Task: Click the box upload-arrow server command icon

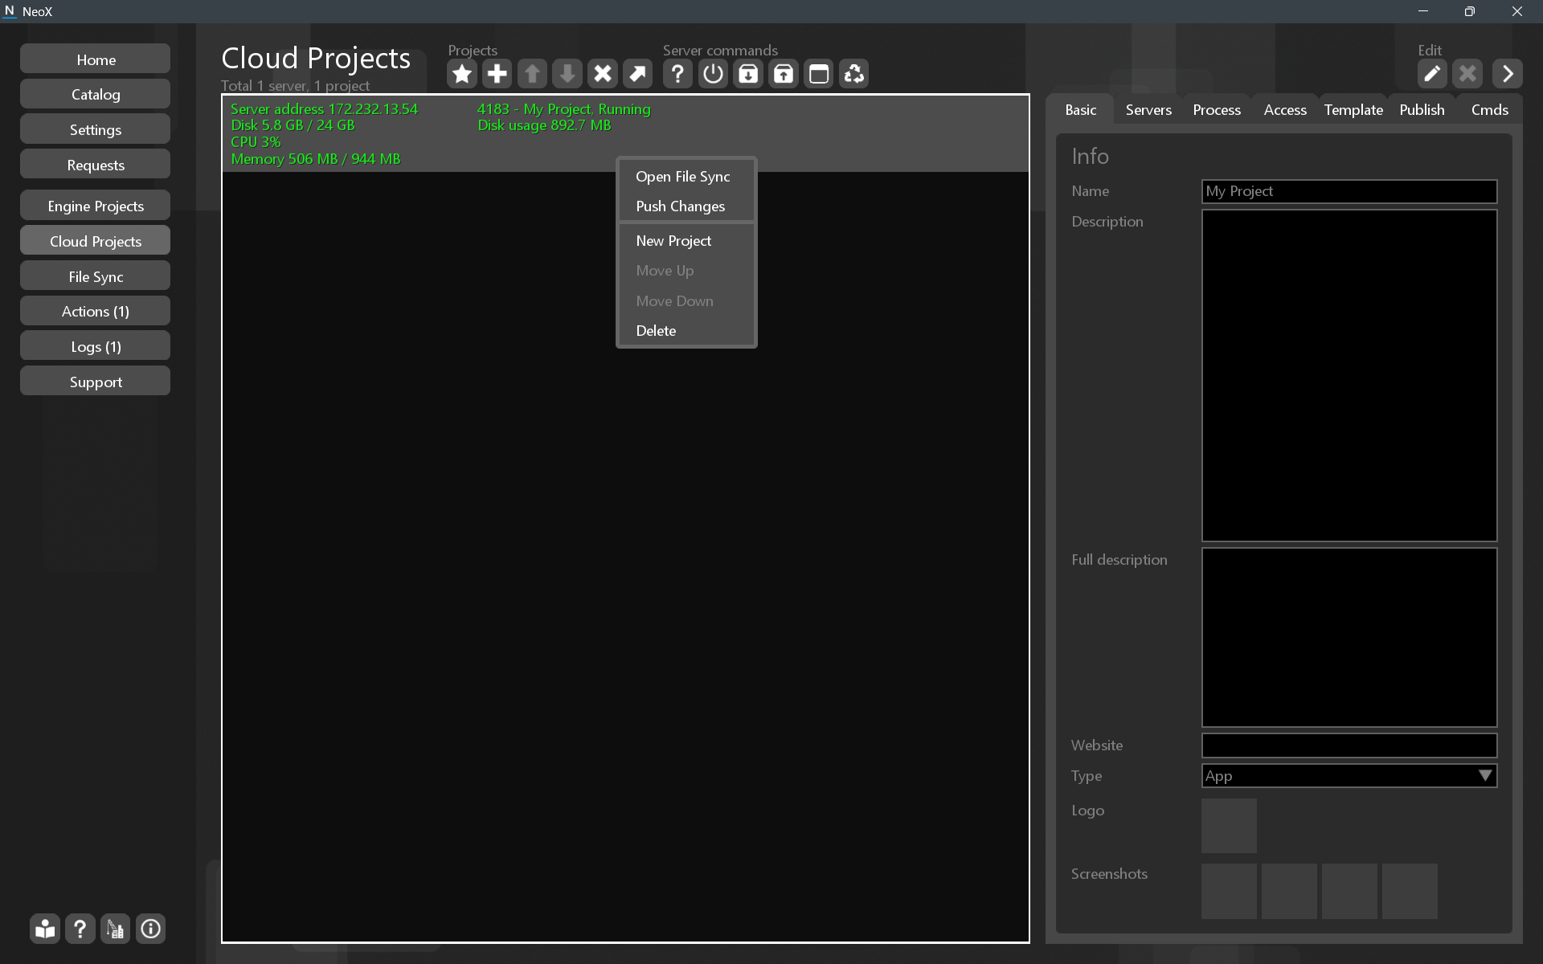Action: [x=784, y=74]
